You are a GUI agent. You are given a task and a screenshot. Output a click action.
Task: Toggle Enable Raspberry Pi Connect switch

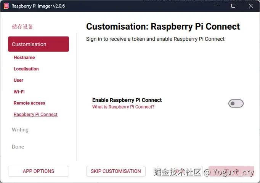(x=236, y=104)
